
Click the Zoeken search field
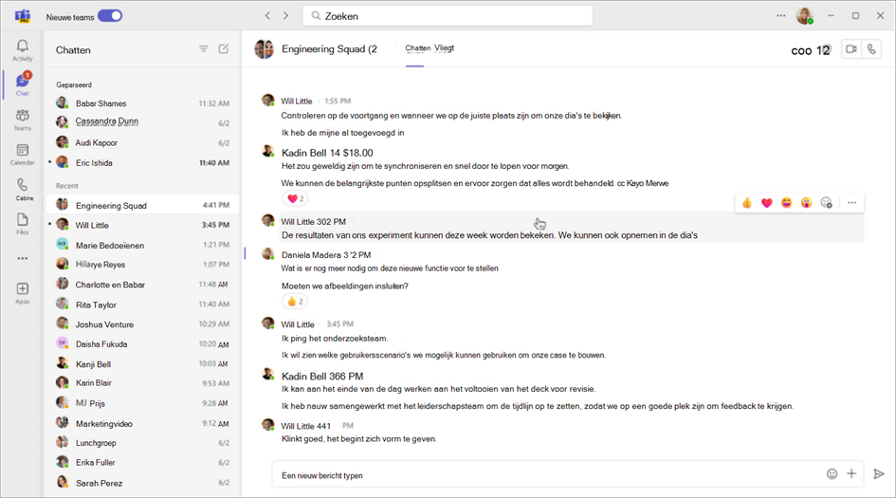click(x=448, y=16)
